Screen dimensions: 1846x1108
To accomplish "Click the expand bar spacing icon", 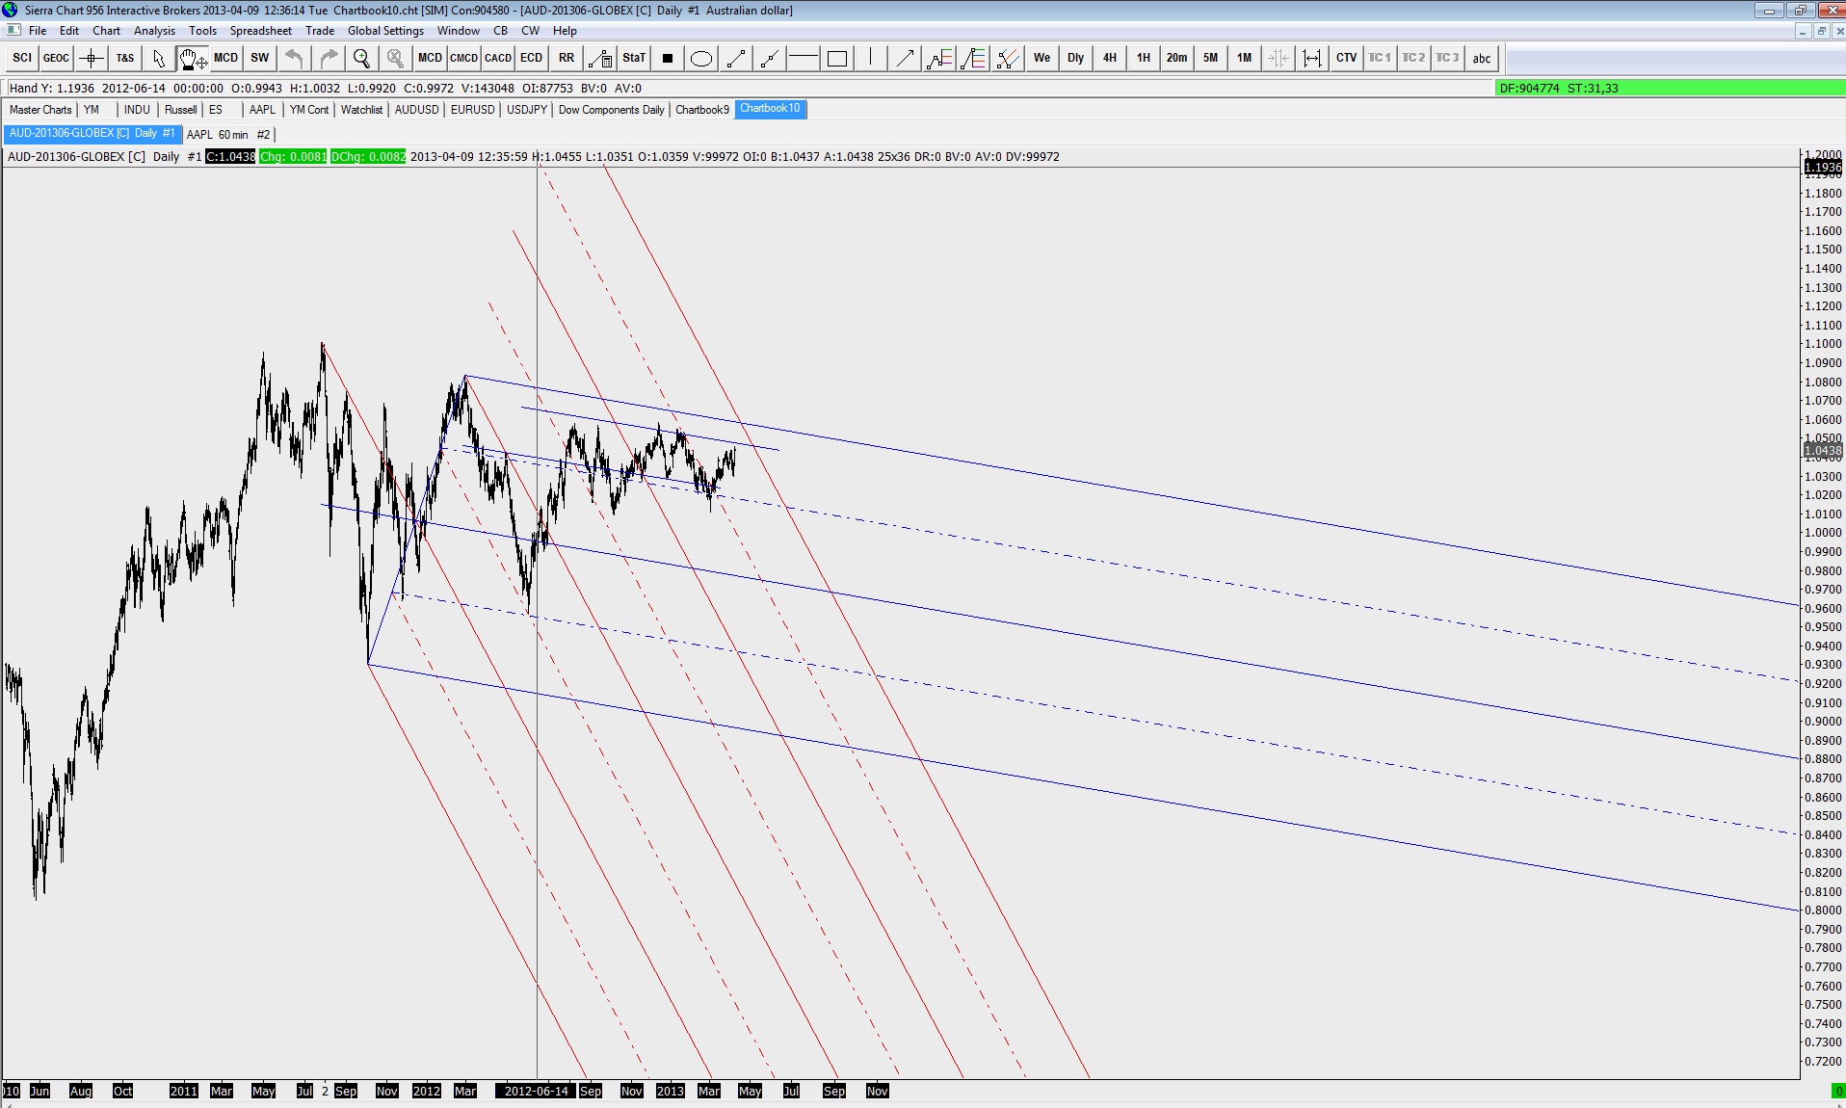I will point(1312,58).
